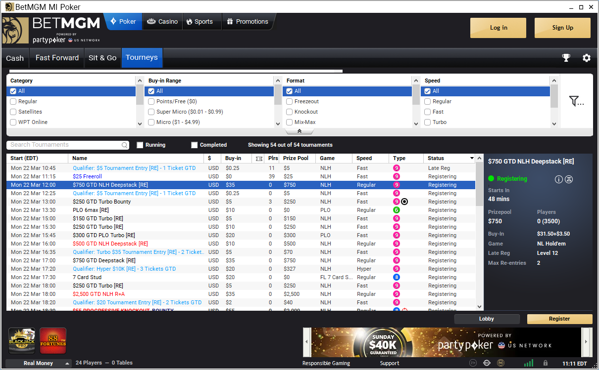Collapse the filter panel with double chevron
Viewport: 599px width, 370px height.
[299, 131]
